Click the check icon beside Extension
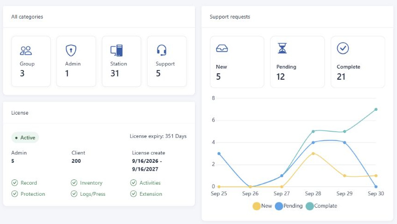 tap(133, 194)
